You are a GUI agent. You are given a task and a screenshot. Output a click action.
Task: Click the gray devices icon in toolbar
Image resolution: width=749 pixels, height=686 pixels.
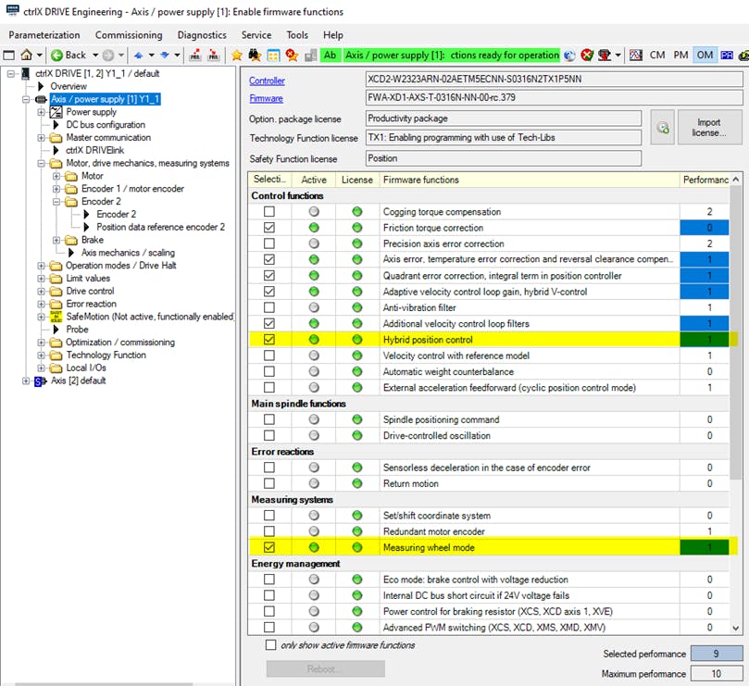(x=311, y=56)
